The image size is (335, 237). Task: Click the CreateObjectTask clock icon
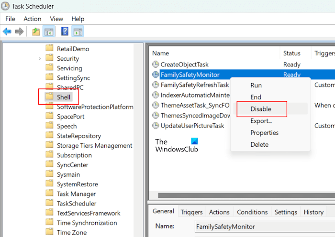click(x=156, y=64)
